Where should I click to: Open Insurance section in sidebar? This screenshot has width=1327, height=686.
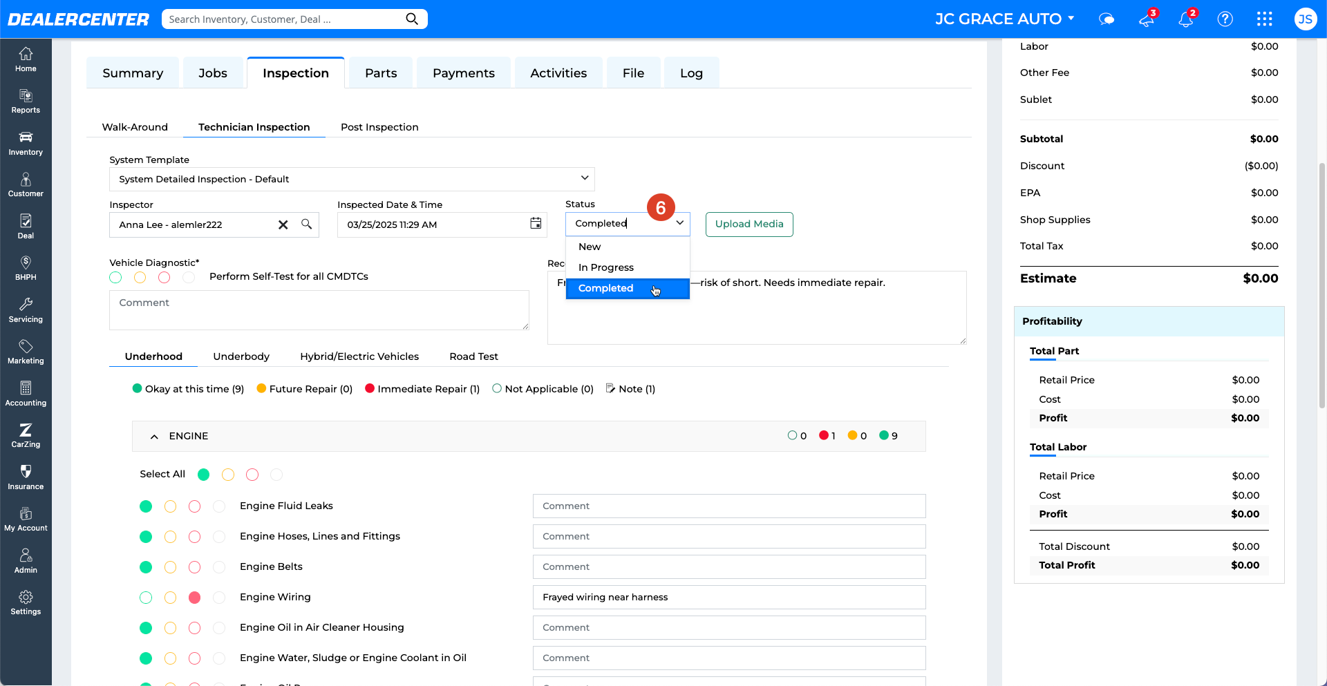(x=26, y=477)
